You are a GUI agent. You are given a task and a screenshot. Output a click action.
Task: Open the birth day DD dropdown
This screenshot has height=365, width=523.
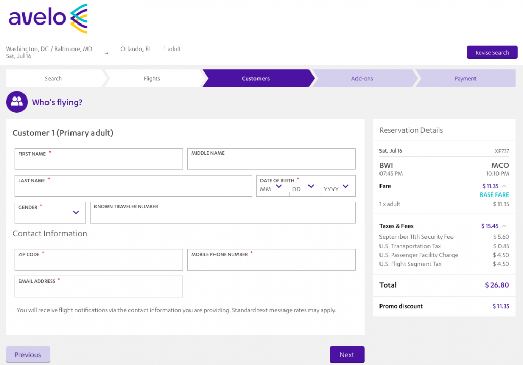(303, 187)
